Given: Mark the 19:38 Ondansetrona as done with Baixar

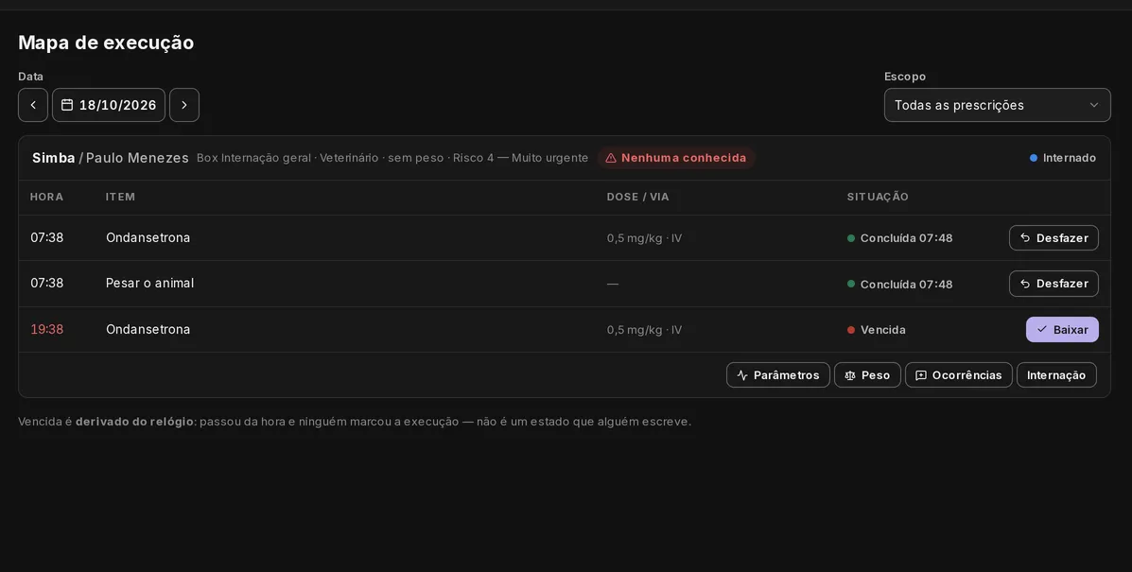Looking at the screenshot, I should click(x=1062, y=330).
